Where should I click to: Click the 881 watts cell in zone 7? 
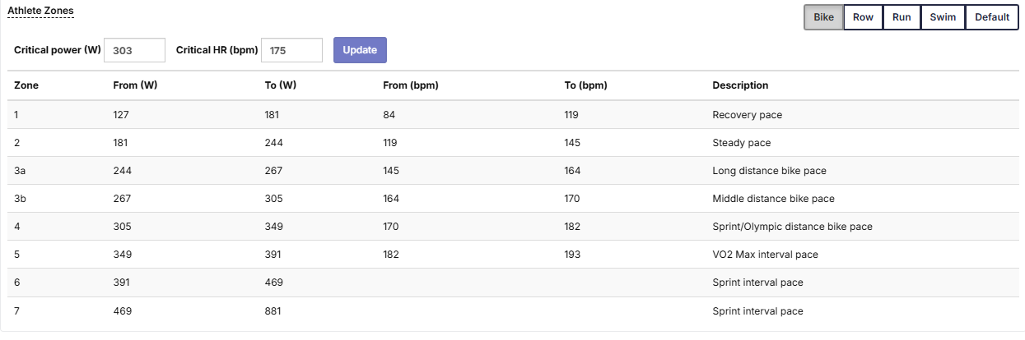(274, 311)
